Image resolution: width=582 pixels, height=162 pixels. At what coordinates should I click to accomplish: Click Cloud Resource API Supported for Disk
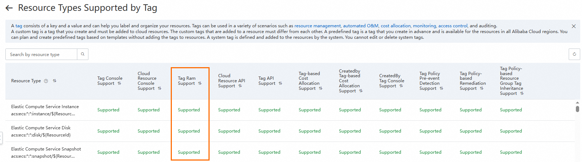point(229,131)
